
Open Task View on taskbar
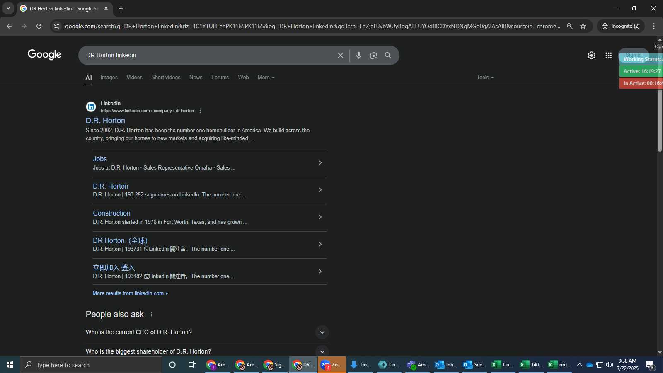click(x=192, y=365)
